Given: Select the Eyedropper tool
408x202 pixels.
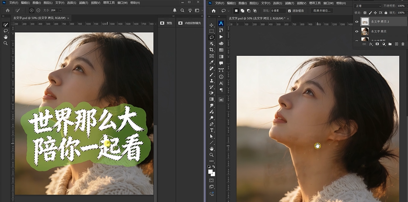Looking at the screenshot, I should coord(212,62).
